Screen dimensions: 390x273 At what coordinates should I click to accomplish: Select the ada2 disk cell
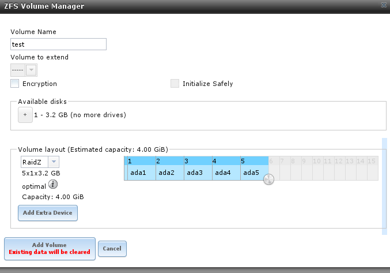coord(170,173)
